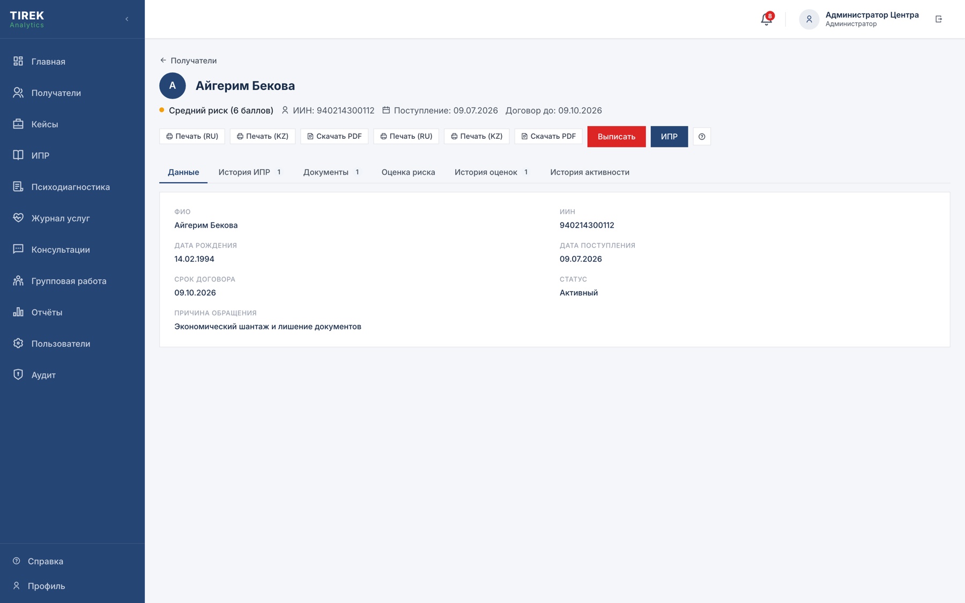Click the blue ИПР button
Screen dimensions: 965x603
pos(669,137)
